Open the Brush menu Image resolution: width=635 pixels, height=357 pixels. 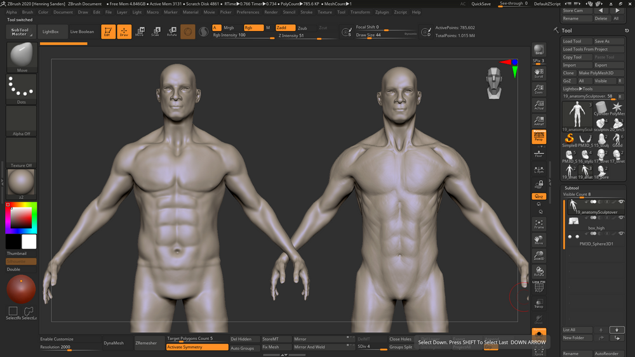[x=27, y=12]
